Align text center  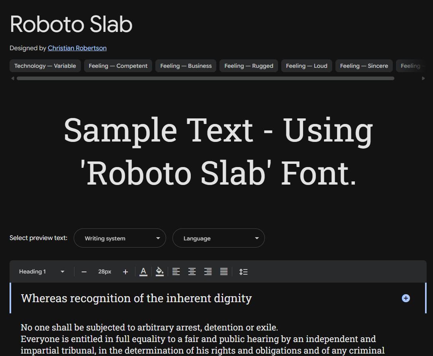coord(192,272)
